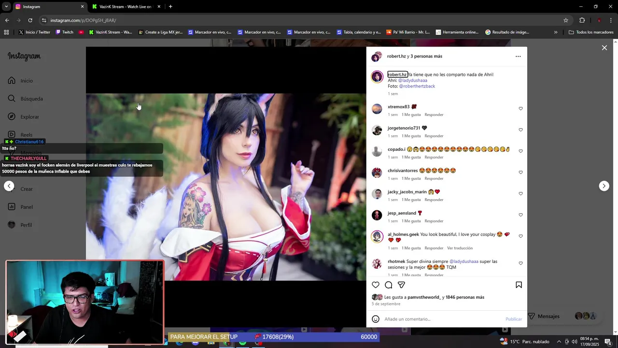The image size is (618, 348).
Task: Switch to VazinK Stream tab
Action: (x=126, y=7)
